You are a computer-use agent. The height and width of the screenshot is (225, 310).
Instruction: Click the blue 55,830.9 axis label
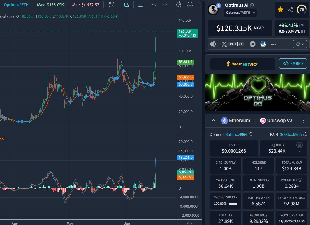point(186,84)
